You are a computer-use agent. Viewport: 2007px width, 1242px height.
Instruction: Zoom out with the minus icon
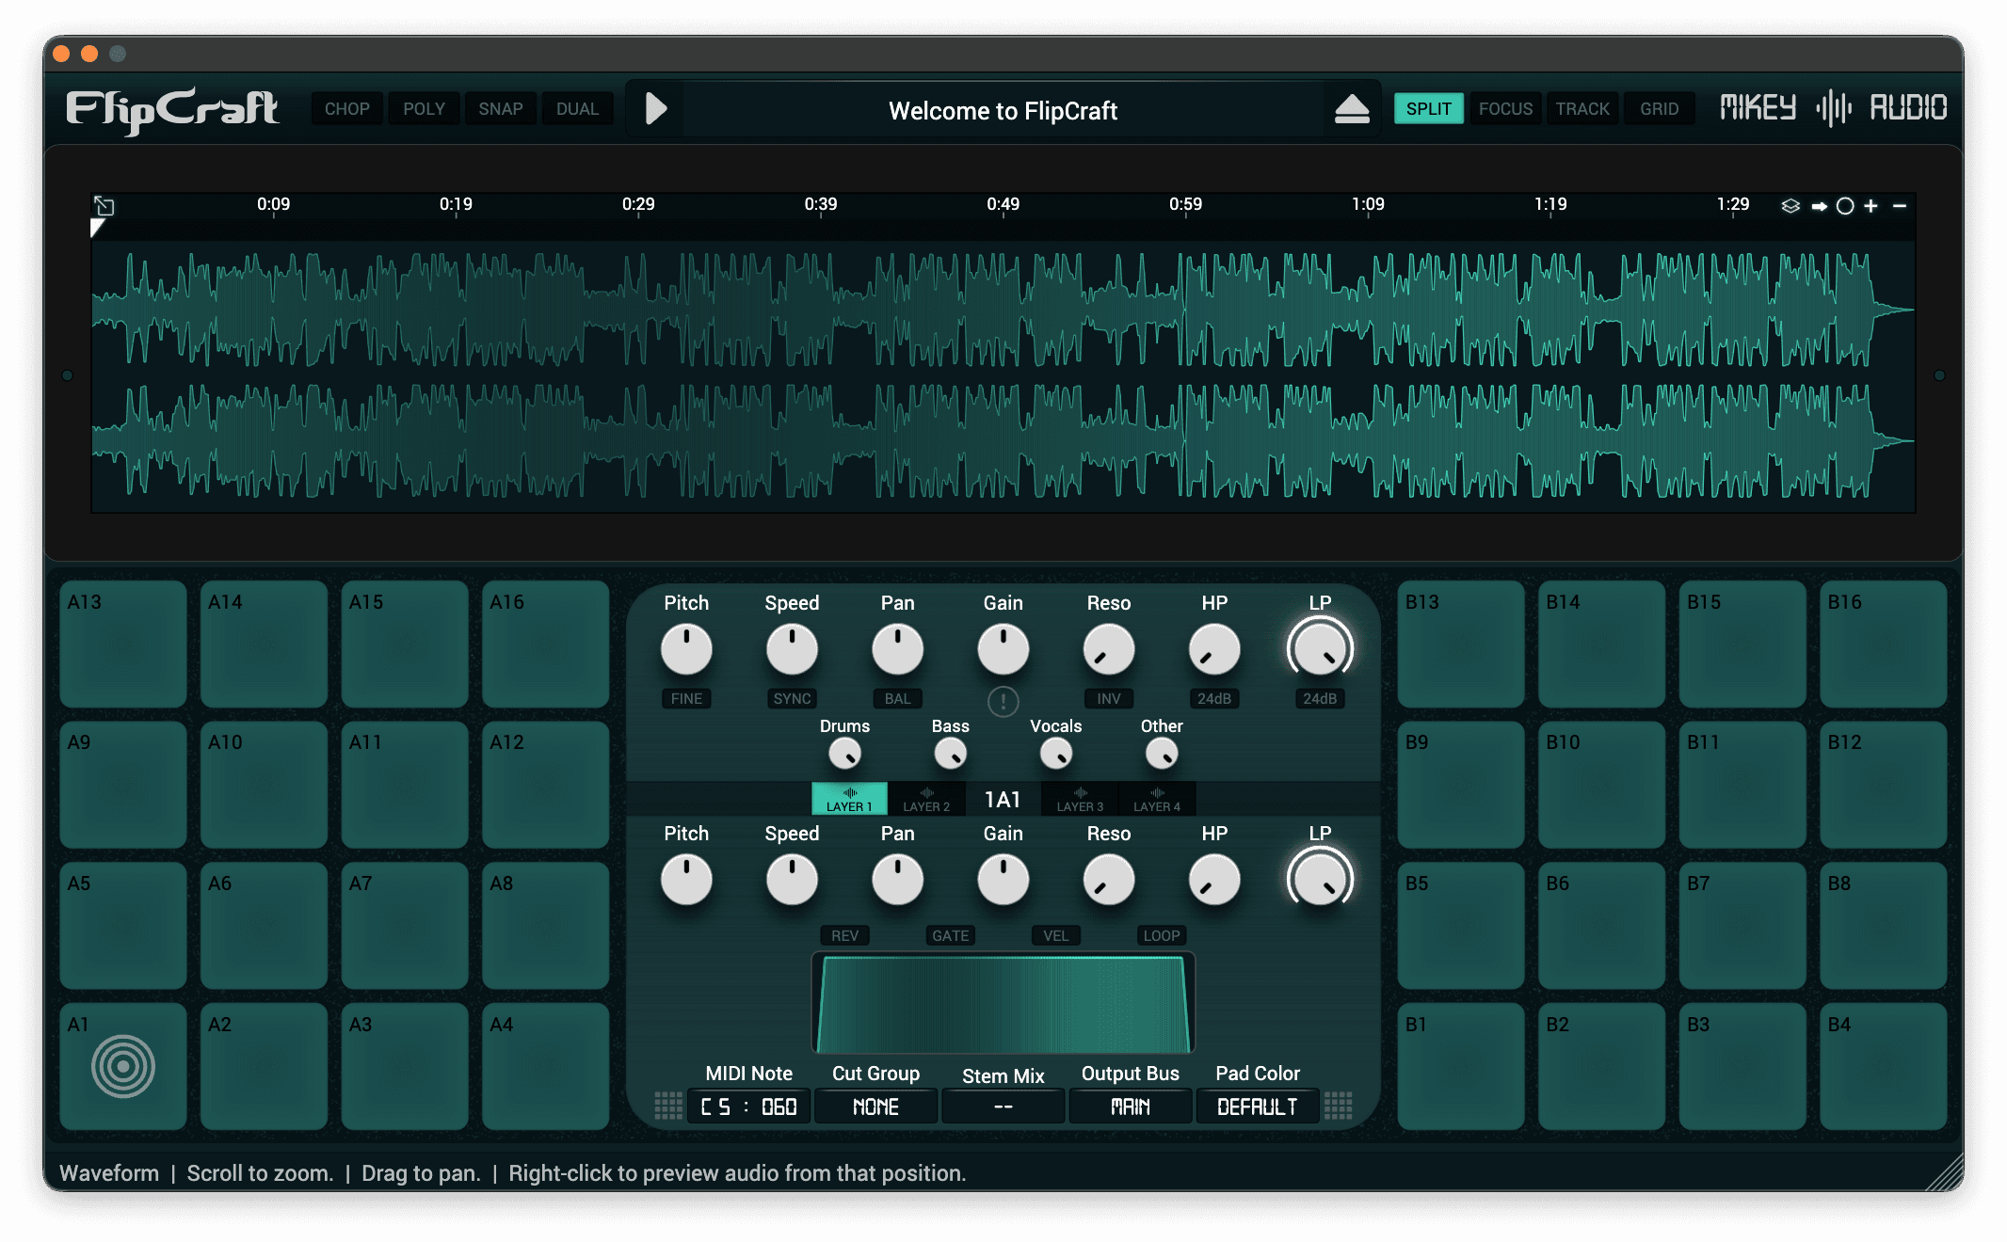[1900, 206]
